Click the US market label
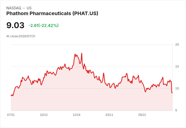The height and width of the screenshot is (128, 186). pos(29,8)
